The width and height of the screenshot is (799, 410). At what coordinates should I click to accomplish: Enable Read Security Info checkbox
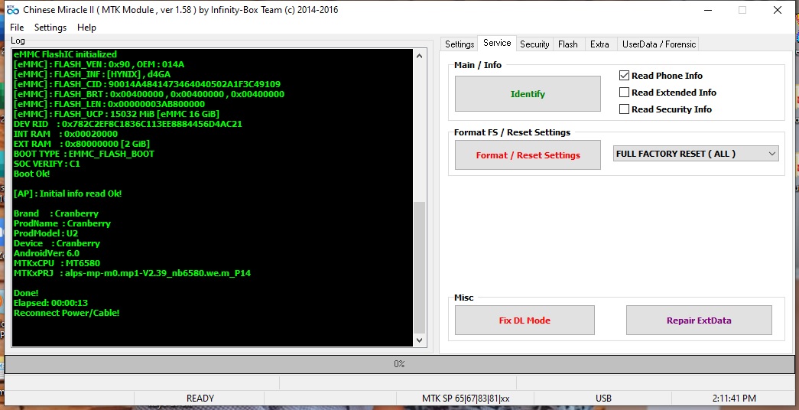point(624,109)
